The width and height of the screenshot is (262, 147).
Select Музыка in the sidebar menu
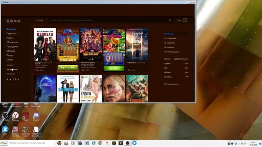(x=11, y=51)
